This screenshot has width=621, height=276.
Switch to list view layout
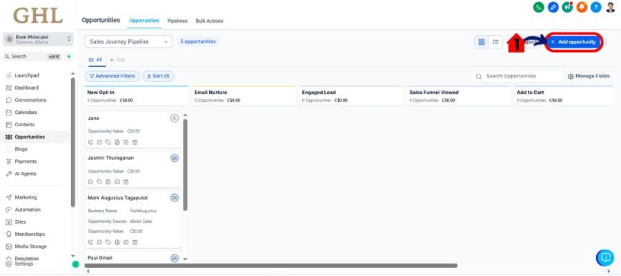(495, 42)
